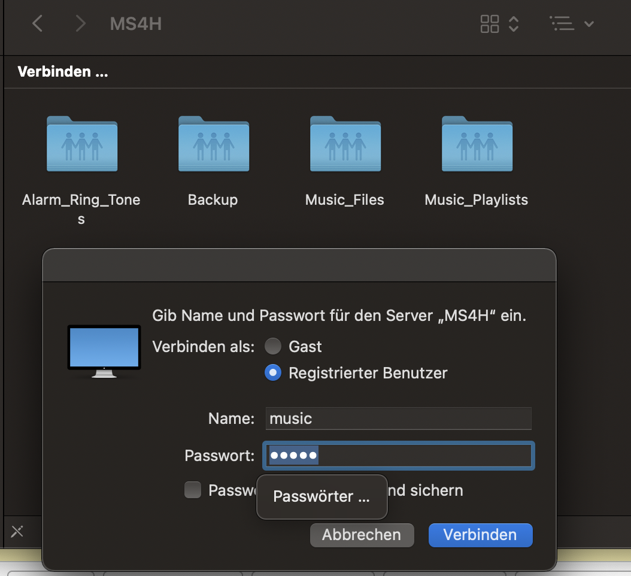Click the Name text field

[x=398, y=418]
